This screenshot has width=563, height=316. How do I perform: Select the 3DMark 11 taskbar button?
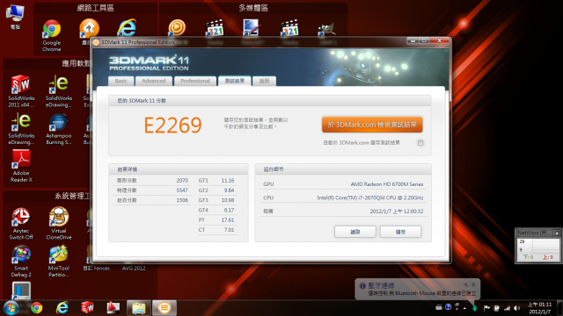click(x=165, y=308)
